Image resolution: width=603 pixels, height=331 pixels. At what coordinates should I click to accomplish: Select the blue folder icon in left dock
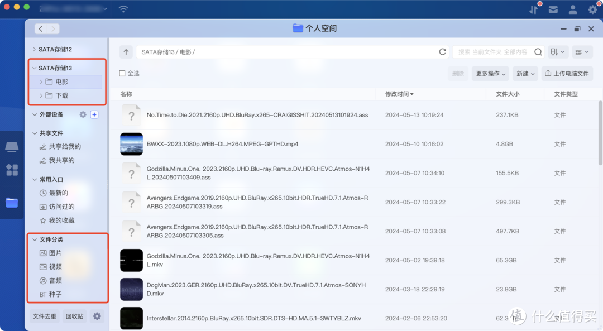pyautogui.click(x=12, y=203)
